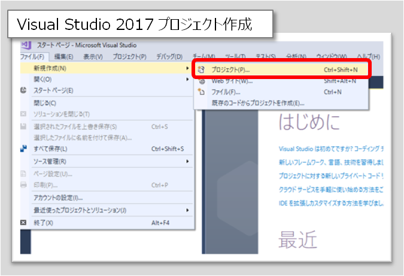Image resolution: width=404 pixels, height=276 pixels.
Task: Click the はじめに heading
Action: (309, 122)
